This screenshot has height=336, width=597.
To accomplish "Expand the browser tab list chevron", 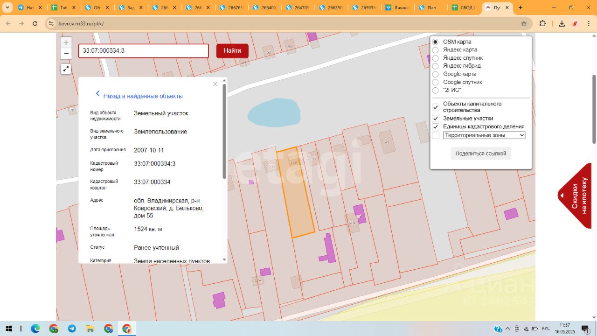I will pos(7,7).
